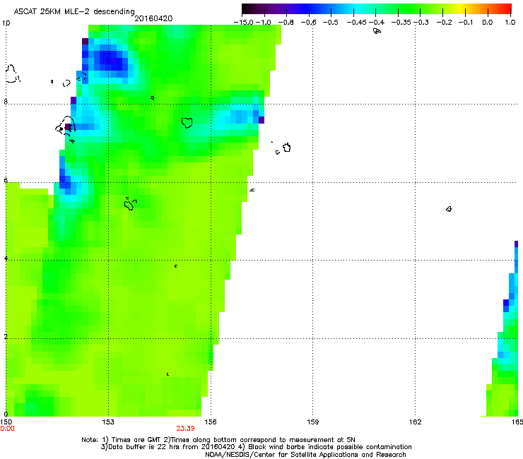This screenshot has width=523, height=459.
Task: Click the longitude label 159
Action: pyautogui.click(x=313, y=422)
